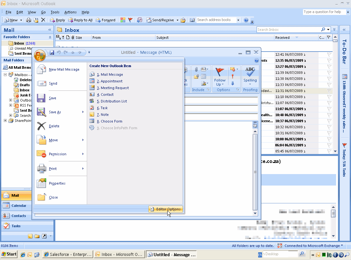Image resolution: width=351 pixels, height=260 pixels.
Task: Click the Start button on taskbar
Action: 9,254
